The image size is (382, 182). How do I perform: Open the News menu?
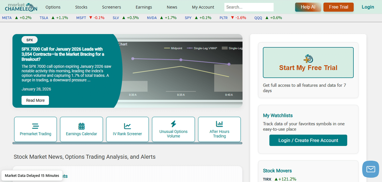[x=172, y=7]
